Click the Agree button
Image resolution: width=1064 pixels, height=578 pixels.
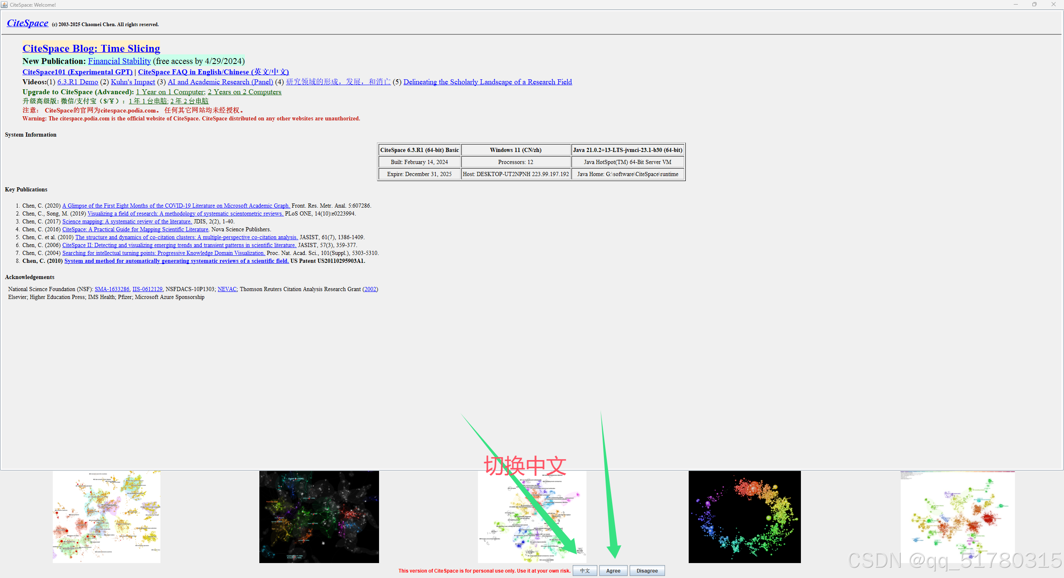tap(613, 571)
